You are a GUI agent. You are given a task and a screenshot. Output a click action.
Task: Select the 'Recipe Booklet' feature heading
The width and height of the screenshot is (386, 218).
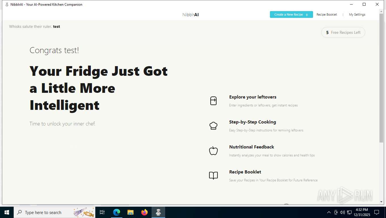(x=245, y=172)
